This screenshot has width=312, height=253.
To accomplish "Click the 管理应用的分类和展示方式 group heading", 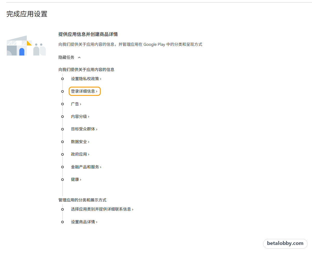I will (82, 200).
